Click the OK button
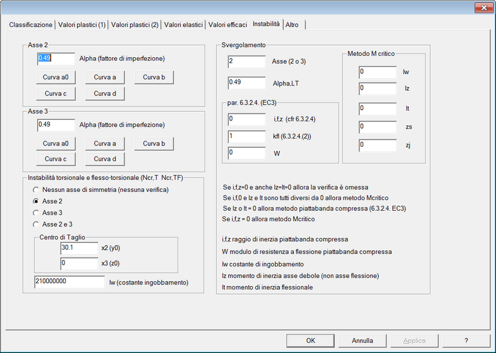Image resolution: width=496 pixels, height=353 pixels. (x=311, y=340)
